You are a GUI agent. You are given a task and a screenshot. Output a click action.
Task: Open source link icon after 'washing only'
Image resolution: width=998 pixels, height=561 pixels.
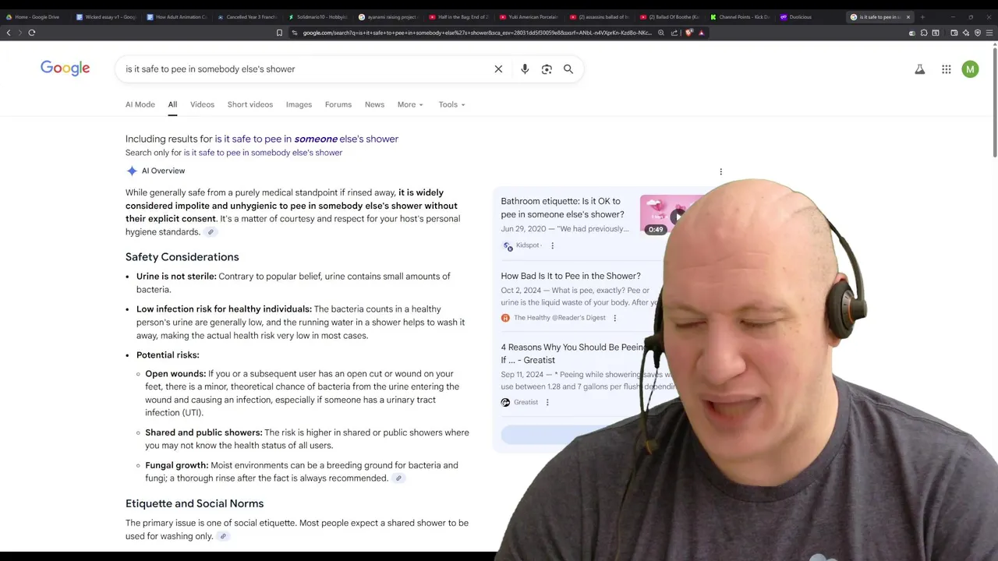point(223,536)
